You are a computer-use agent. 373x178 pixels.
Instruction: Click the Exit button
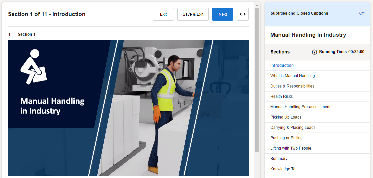coord(163,14)
